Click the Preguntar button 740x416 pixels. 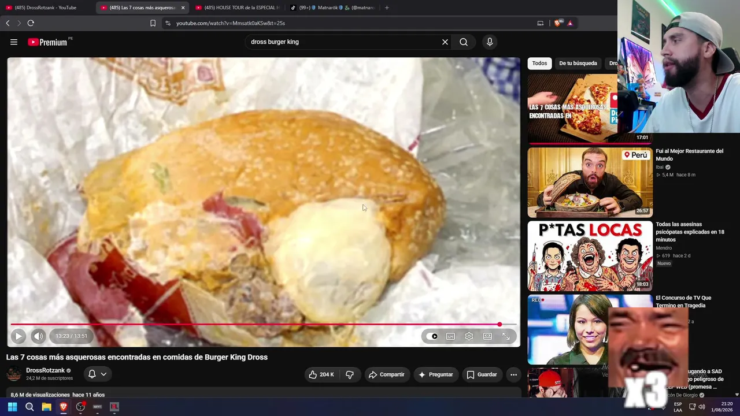tap(435, 374)
